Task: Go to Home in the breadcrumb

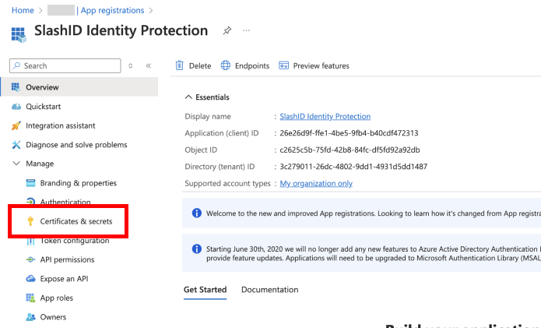Action: pyautogui.click(x=23, y=10)
